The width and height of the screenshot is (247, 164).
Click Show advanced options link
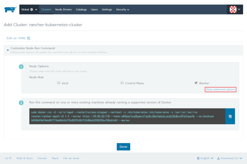tap(220, 89)
